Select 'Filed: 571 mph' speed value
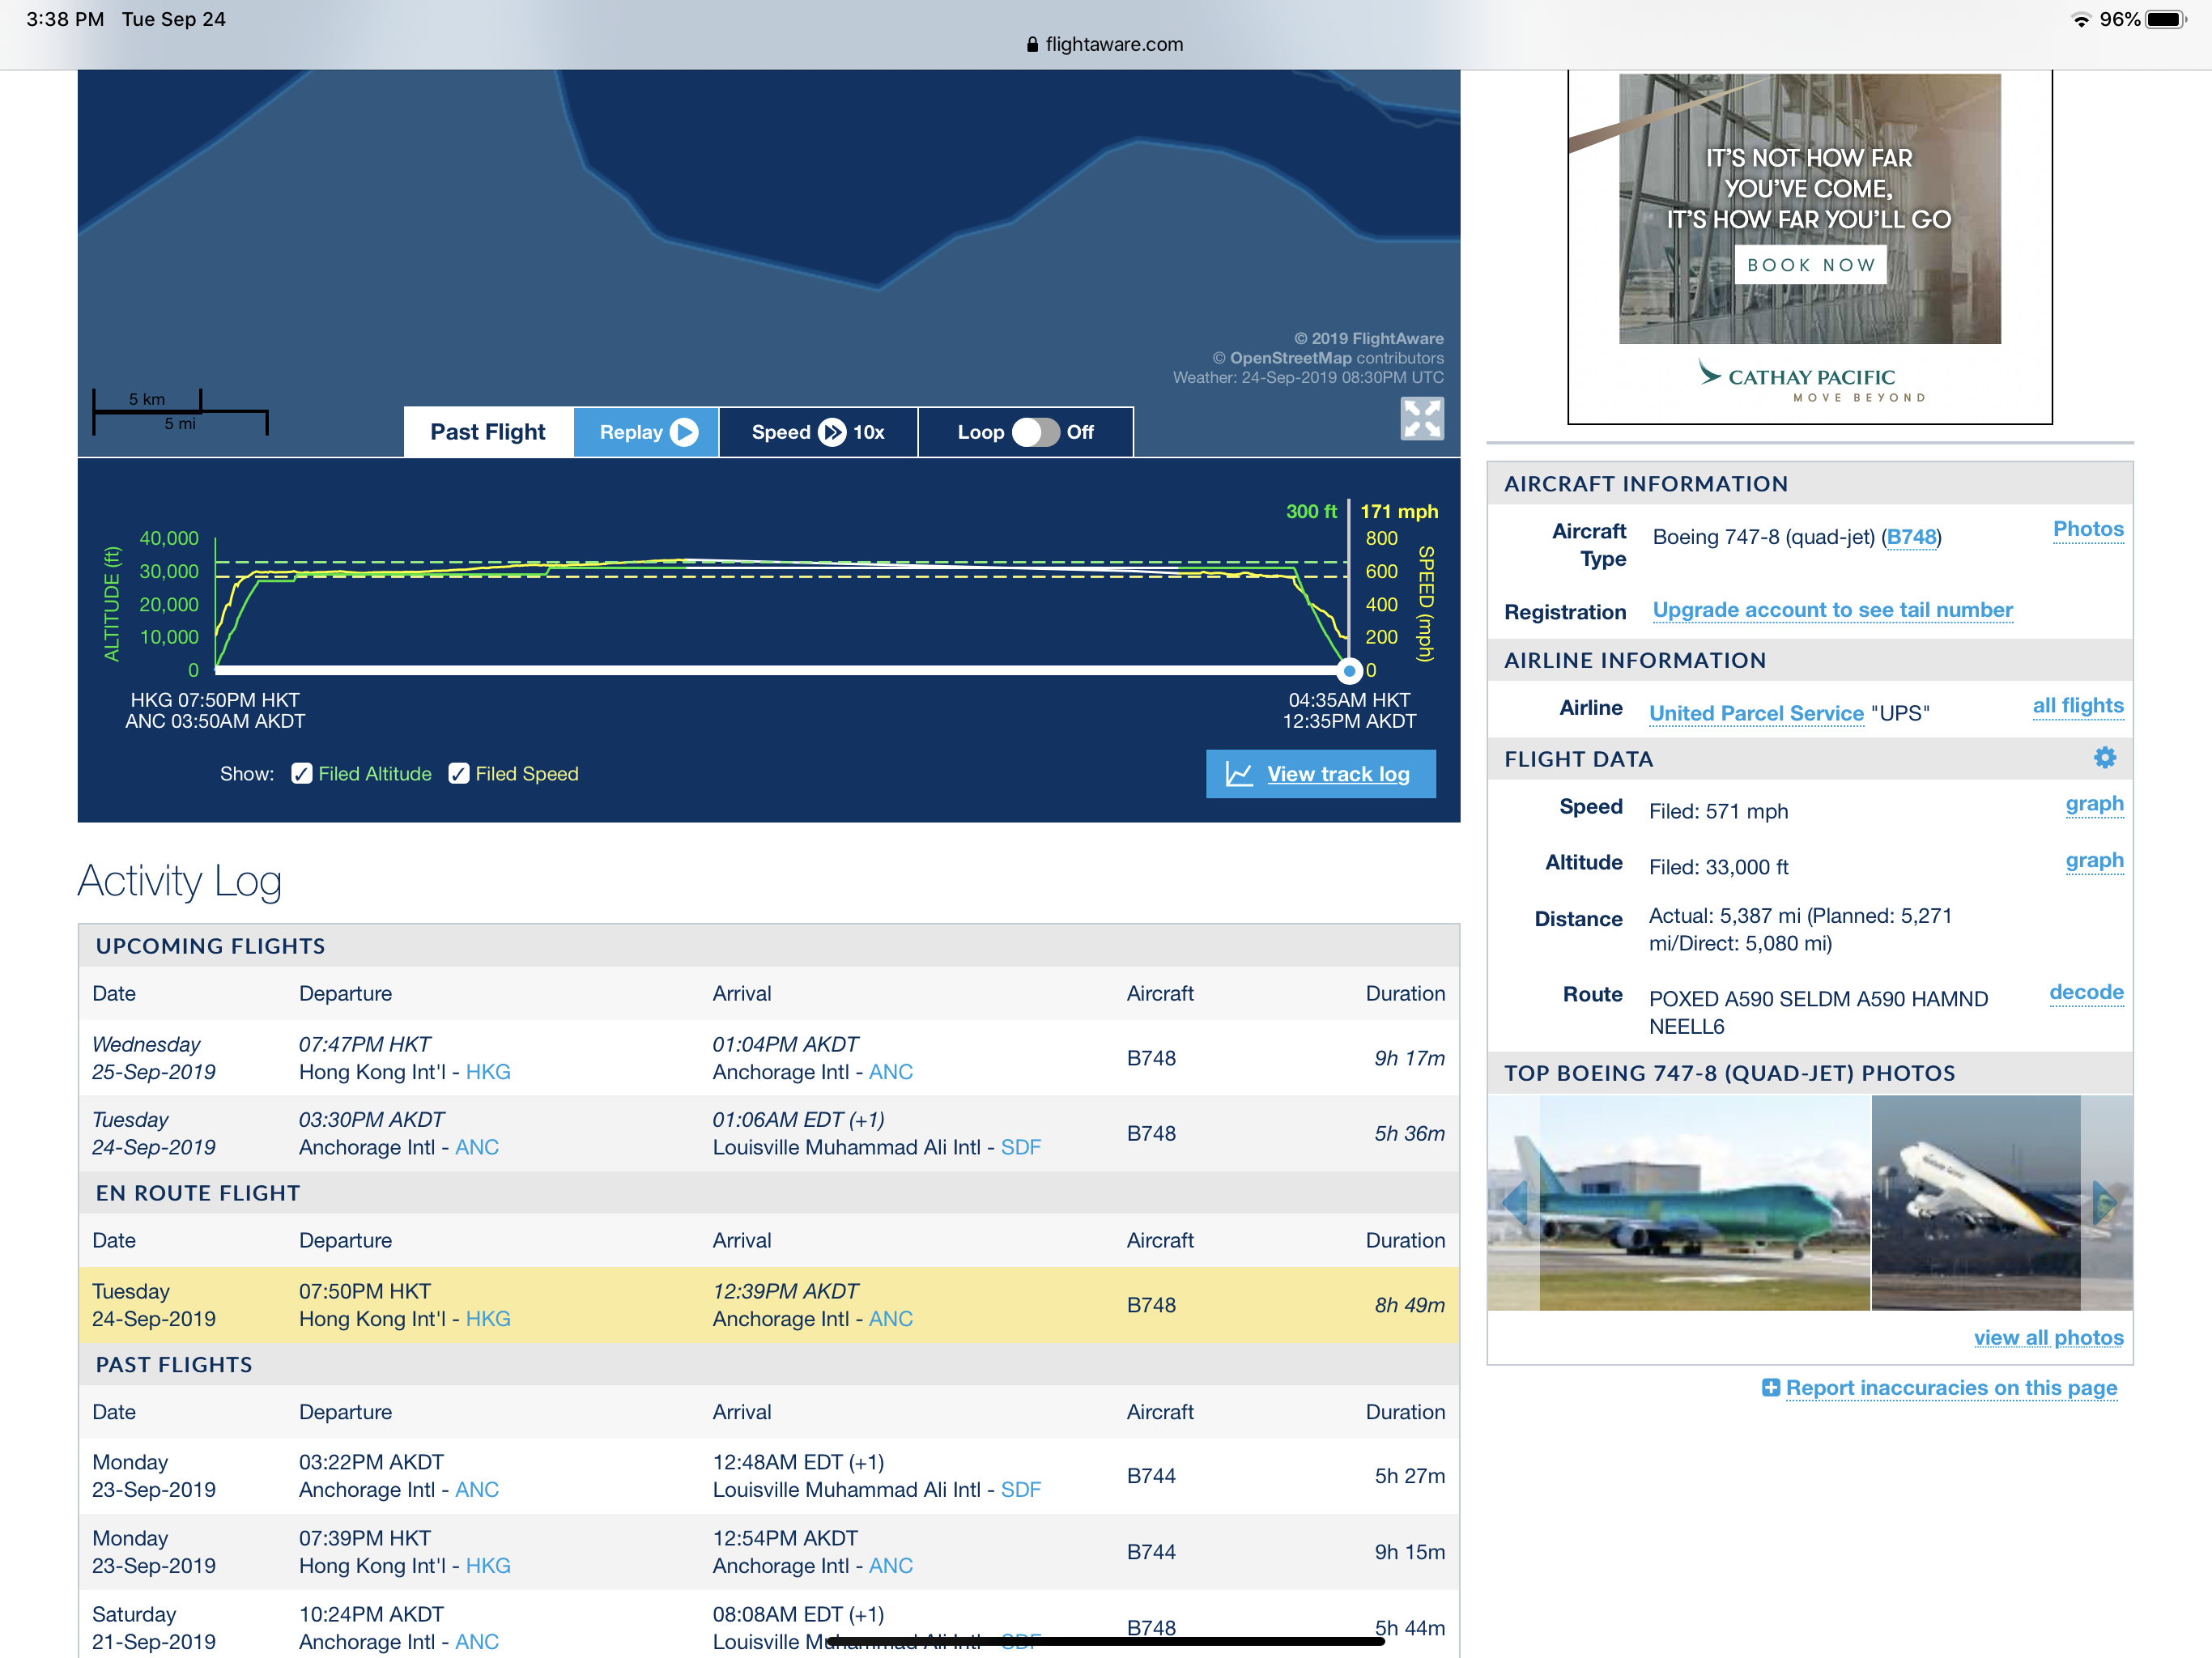Viewport: 2212px width, 1658px height. pyautogui.click(x=1718, y=811)
